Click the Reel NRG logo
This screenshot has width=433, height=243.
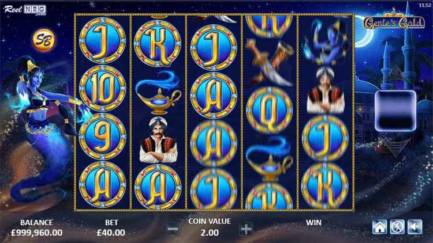[25, 10]
